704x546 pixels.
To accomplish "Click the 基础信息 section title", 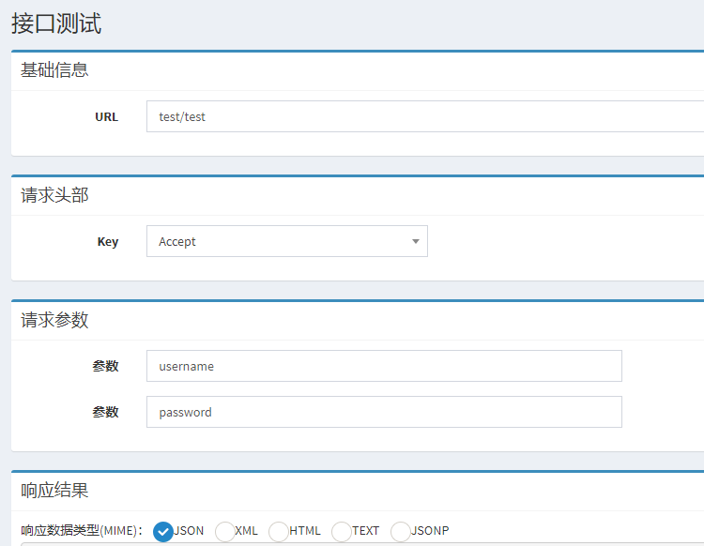I will [x=54, y=70].
